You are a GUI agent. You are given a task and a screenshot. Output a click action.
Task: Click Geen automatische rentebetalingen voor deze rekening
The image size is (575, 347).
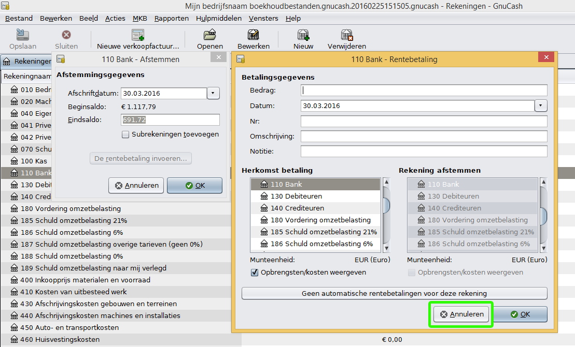(395, 293)
